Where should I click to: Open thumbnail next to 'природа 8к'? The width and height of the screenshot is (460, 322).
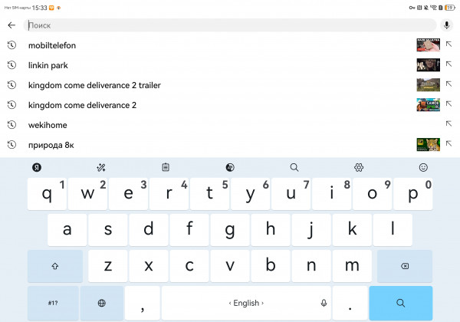[428, 145]
